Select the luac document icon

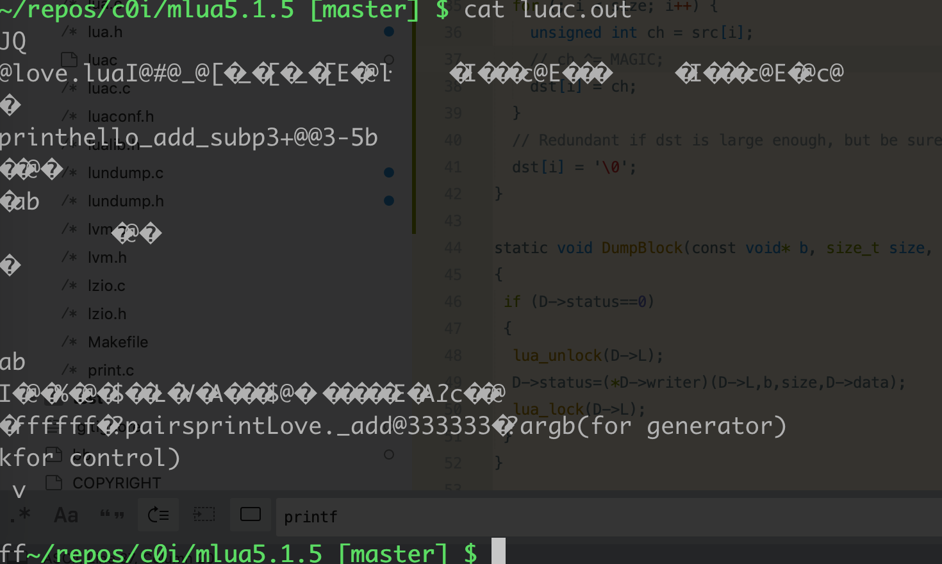click(69, 60)
